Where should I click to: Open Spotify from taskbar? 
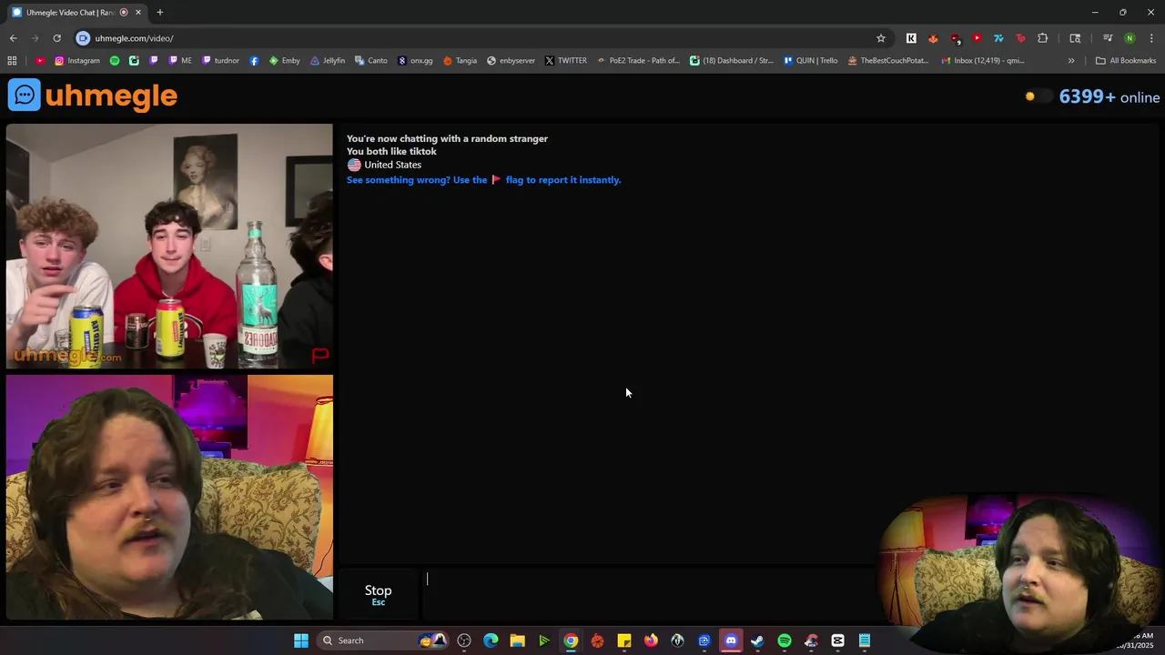click(x=785, y=640)
